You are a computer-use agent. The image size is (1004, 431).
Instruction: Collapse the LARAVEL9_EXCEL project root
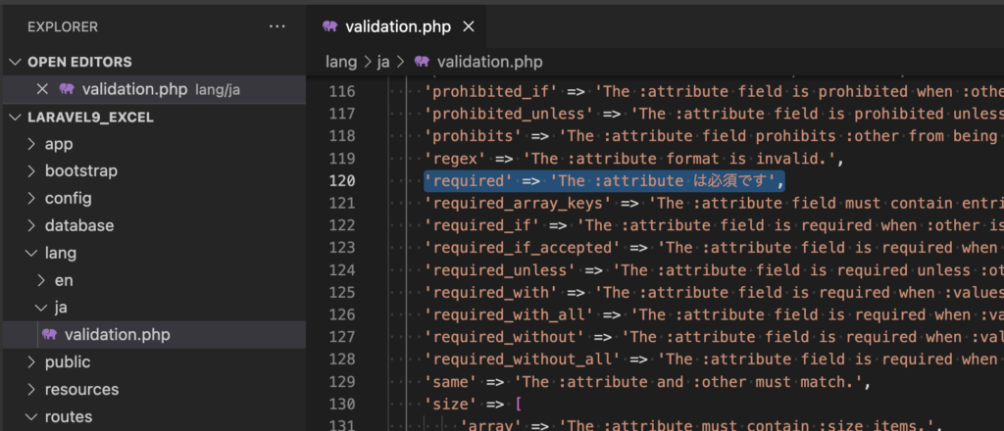click(15, 117)
